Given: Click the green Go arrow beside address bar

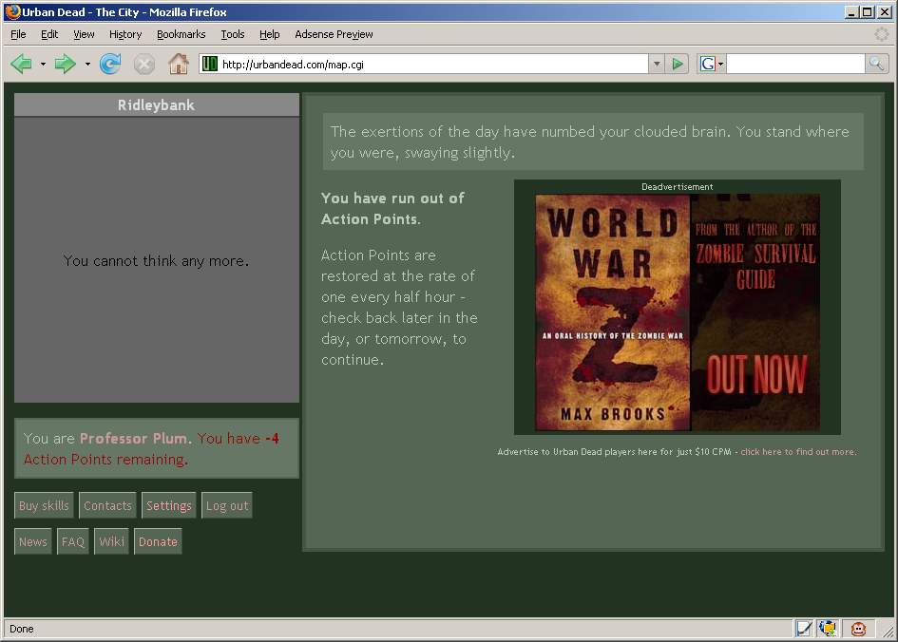Looking at the screenshot, I should (678, 64).
